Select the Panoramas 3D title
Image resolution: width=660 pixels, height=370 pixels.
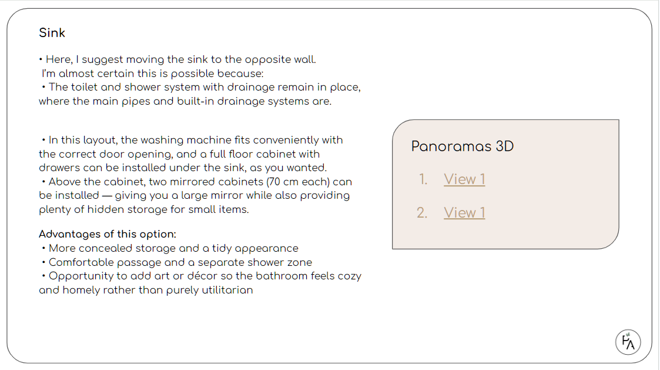point(462,146)
